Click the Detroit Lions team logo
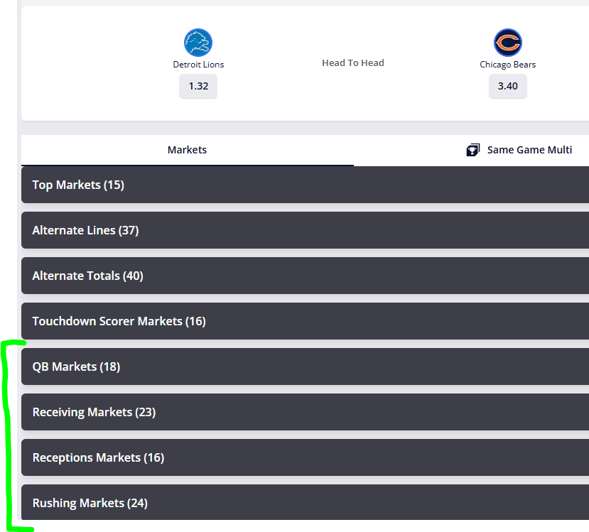This screenshot has width=589, height=532. (x=198, y=43)
